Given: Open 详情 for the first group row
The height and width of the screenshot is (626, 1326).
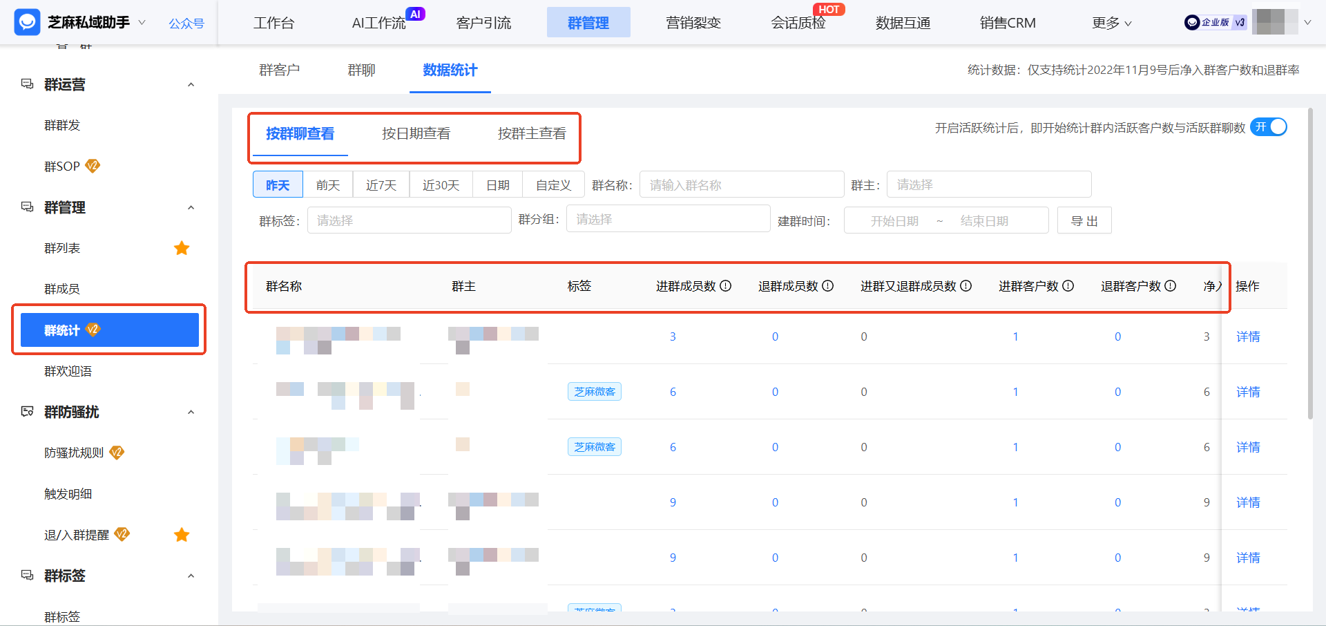Looking at the screenshot, I should pyautogui.click(x=1248, y=336).
